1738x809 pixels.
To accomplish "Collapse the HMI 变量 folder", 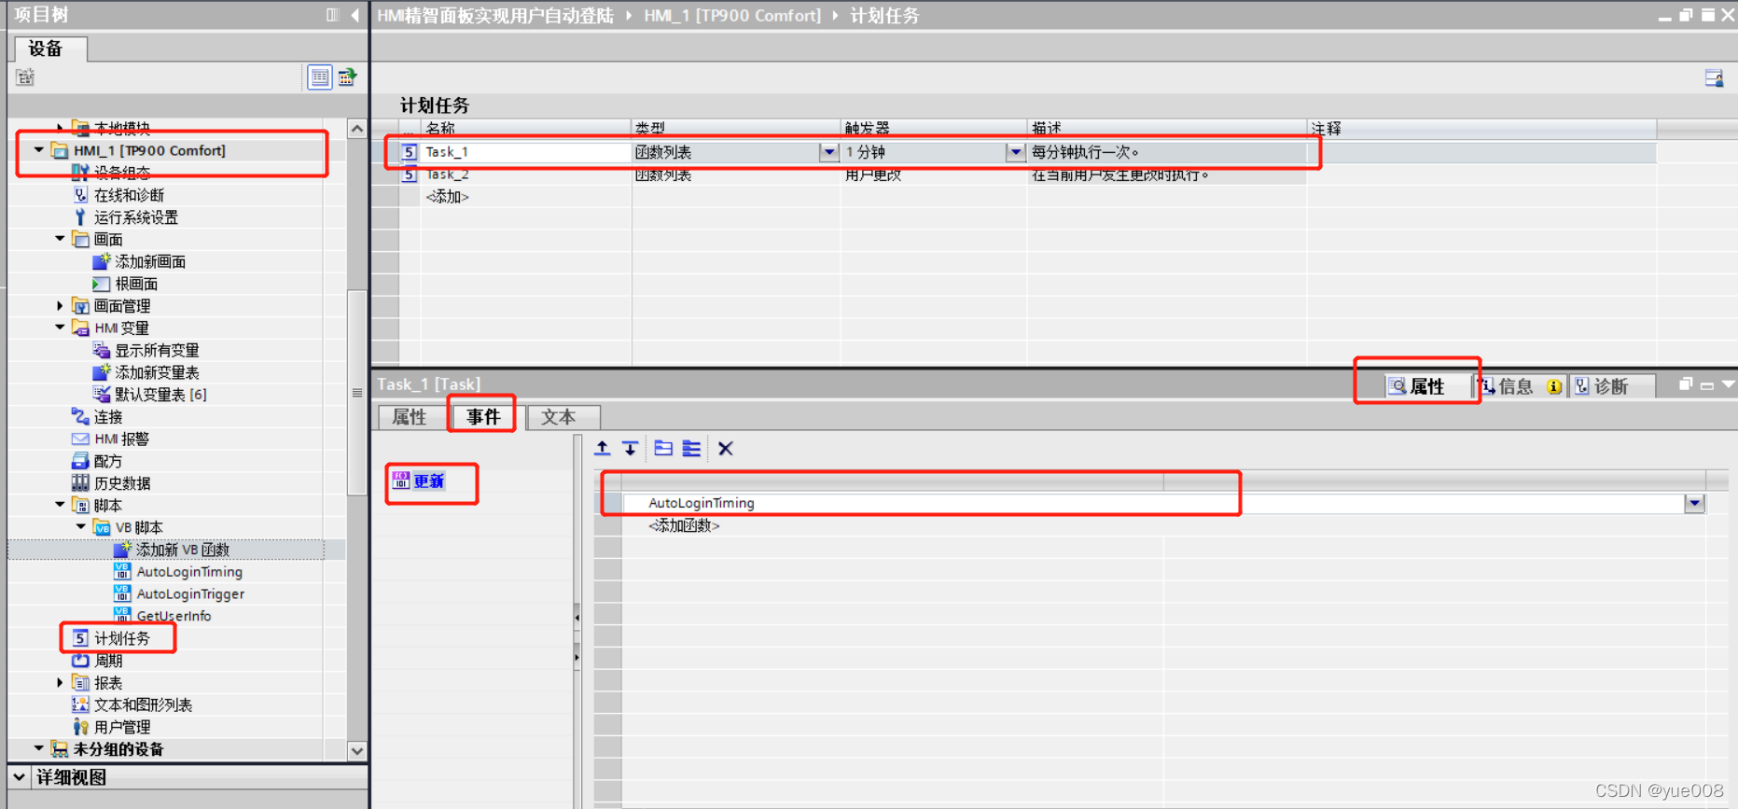I will (60, 328).
